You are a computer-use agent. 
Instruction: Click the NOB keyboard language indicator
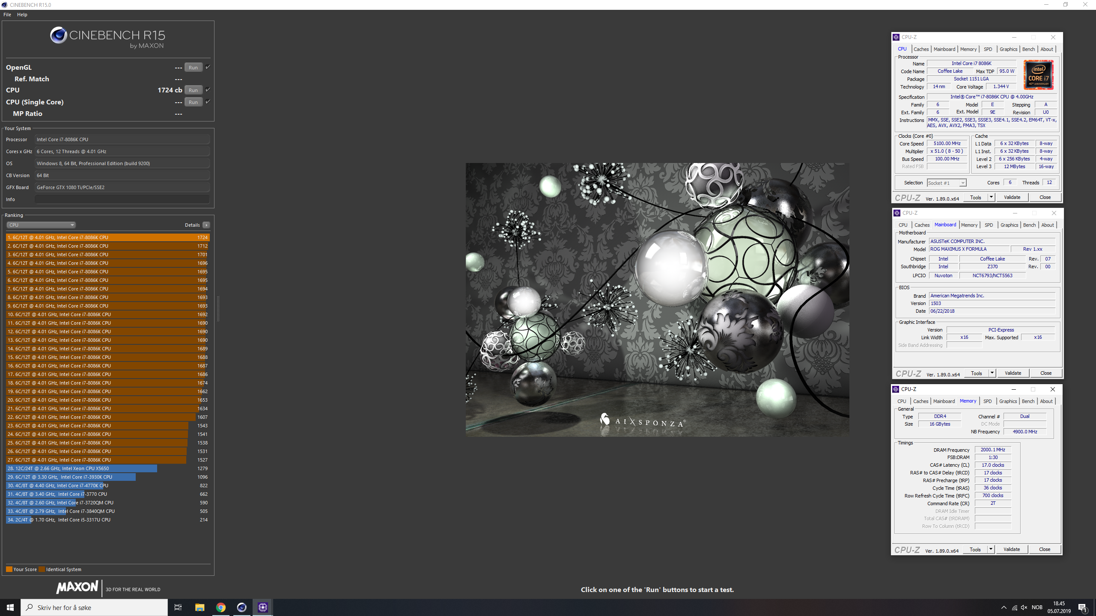(x=1037, y=607)
